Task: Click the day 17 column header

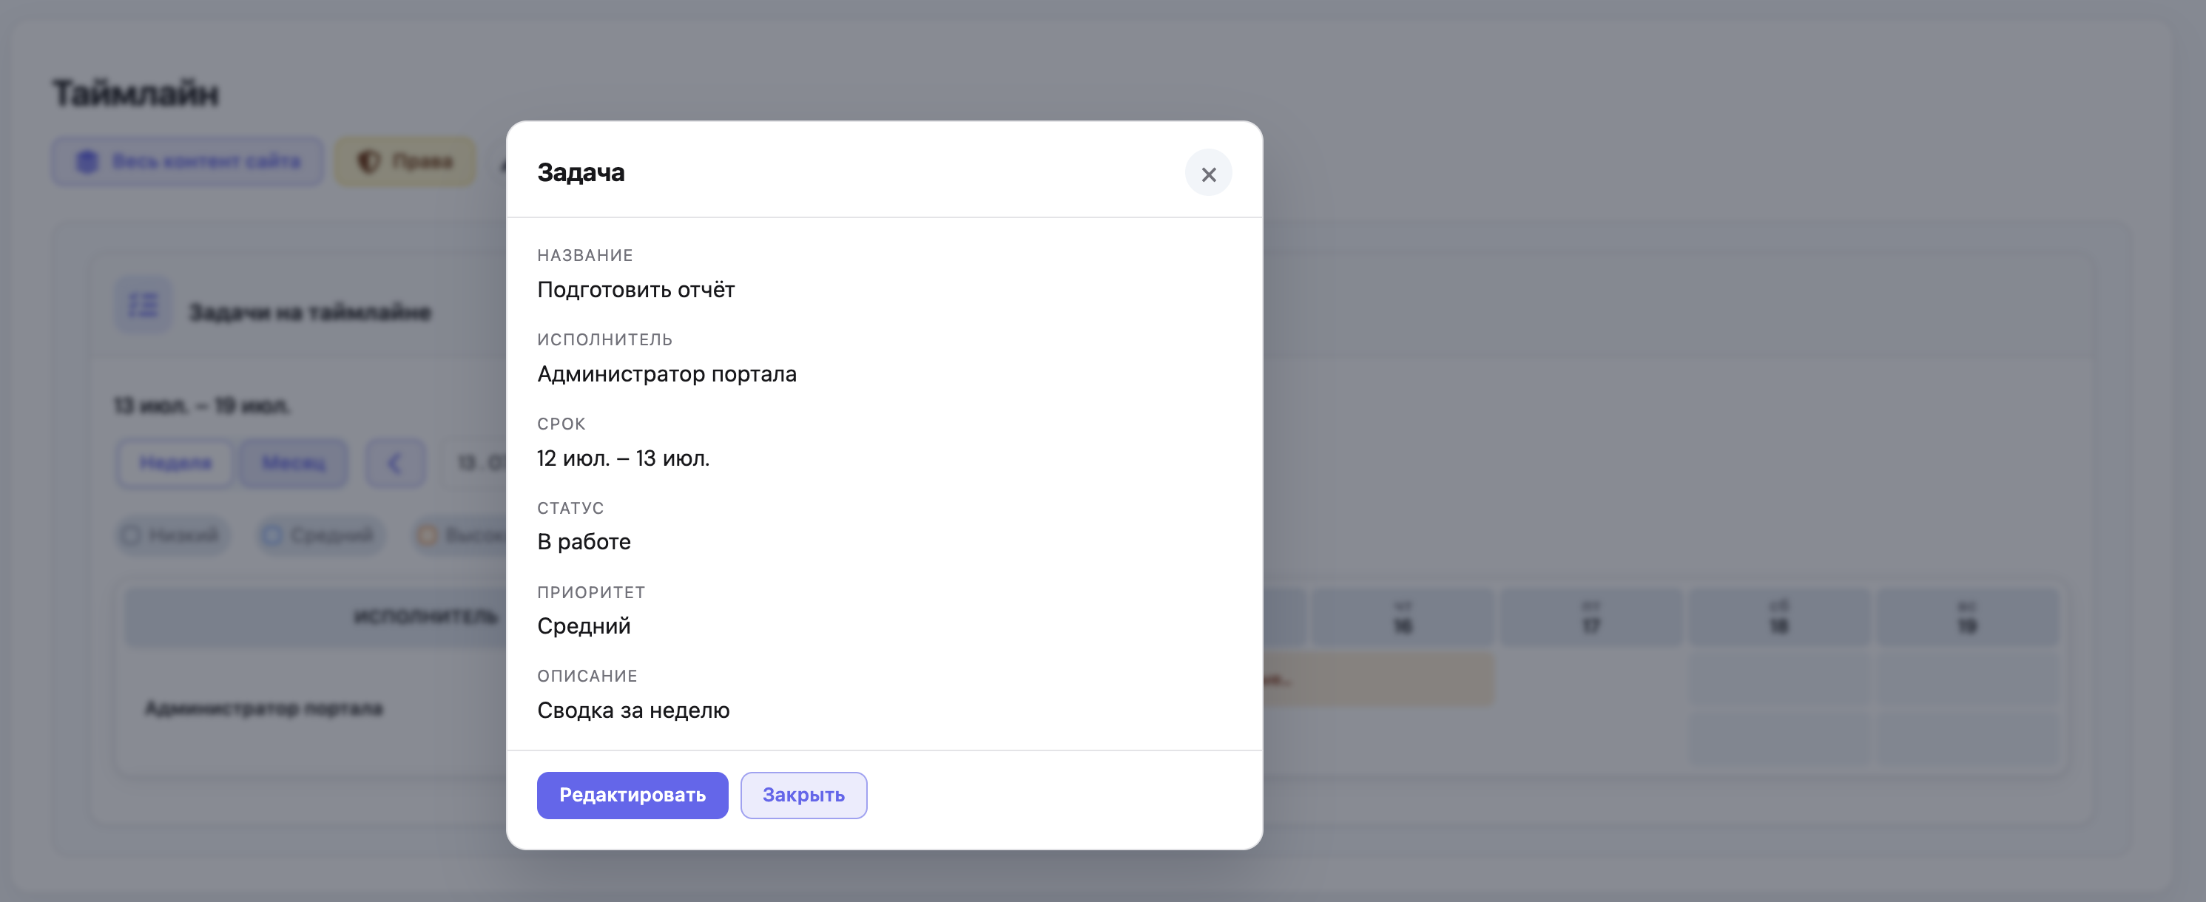Action: (1591, 617)
